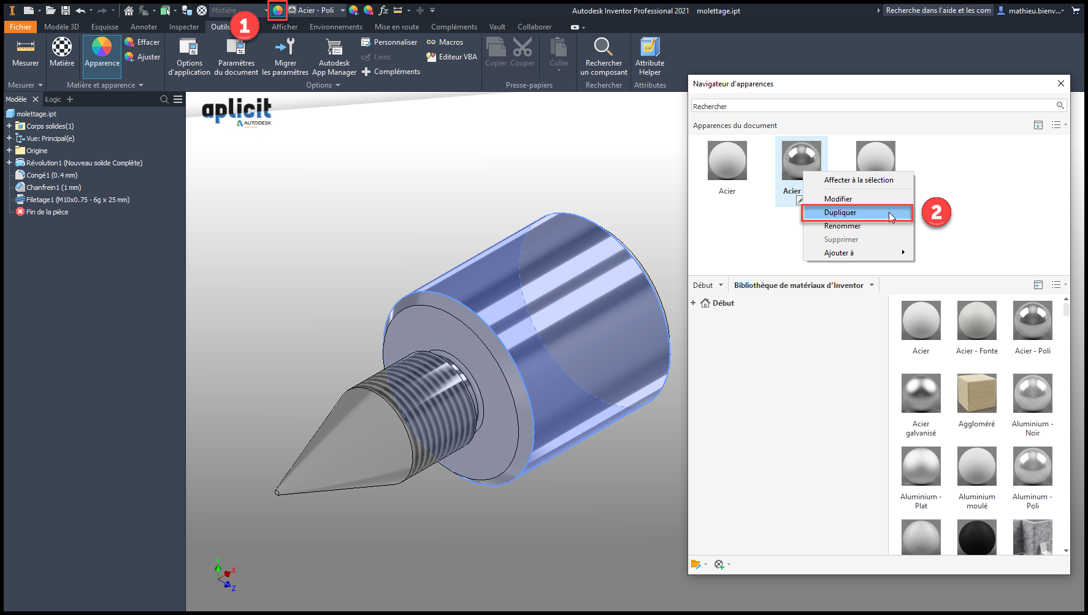
Task: Open the Editeur VBA
Action: pyautogui.click(x=452, y=57)
